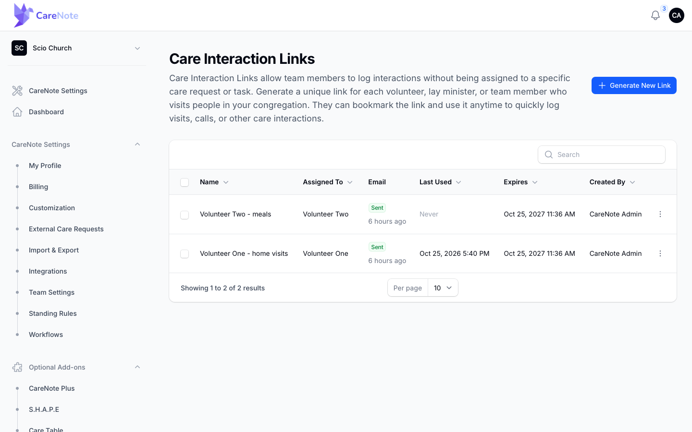The height and width of the screenshot is (432, 692).
Task: Click the CareNote Settings tools icon
Action: tap(17, 91)
